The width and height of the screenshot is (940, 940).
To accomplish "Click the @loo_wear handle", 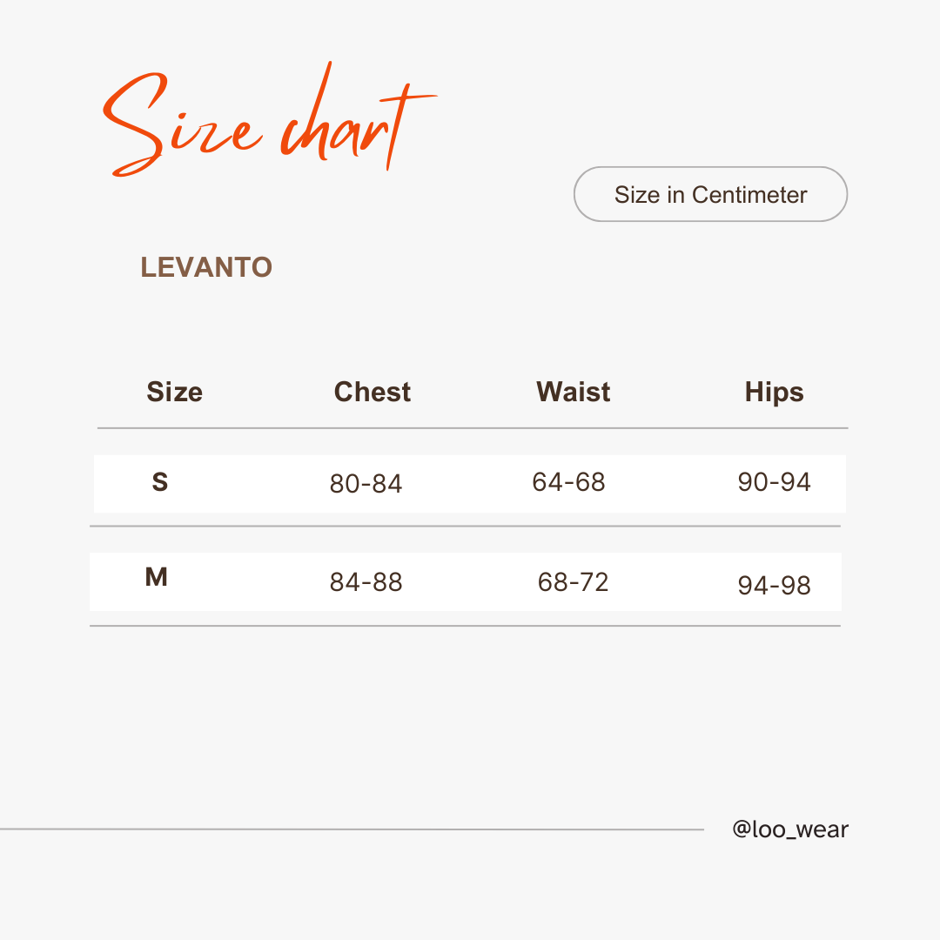I will [x=790, y=829].
